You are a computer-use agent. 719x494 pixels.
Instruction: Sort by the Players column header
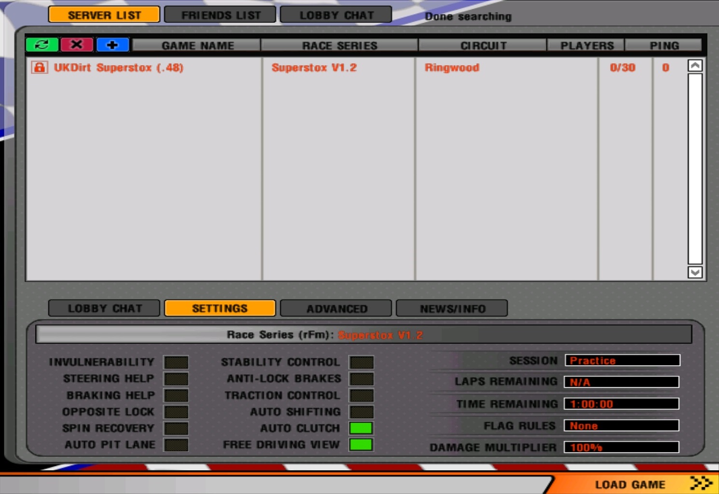point(586,45)
